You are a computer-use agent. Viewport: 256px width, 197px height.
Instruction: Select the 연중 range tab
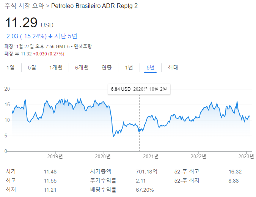107,67
